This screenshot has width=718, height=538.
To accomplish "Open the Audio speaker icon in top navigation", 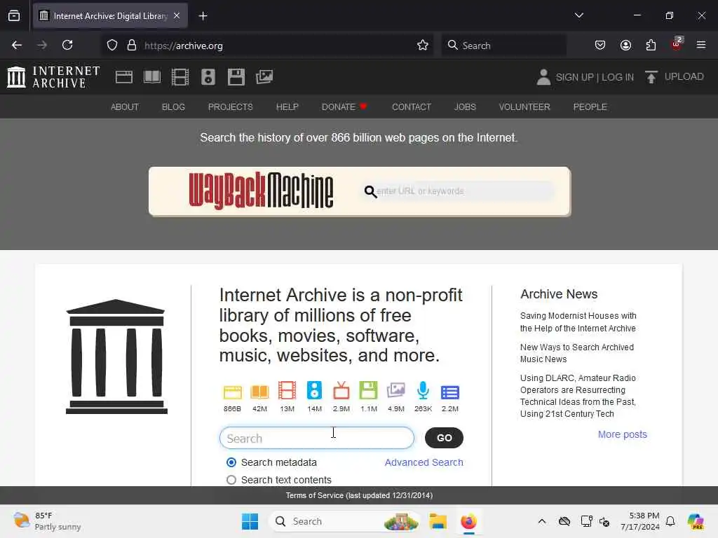I will (208, 77).
